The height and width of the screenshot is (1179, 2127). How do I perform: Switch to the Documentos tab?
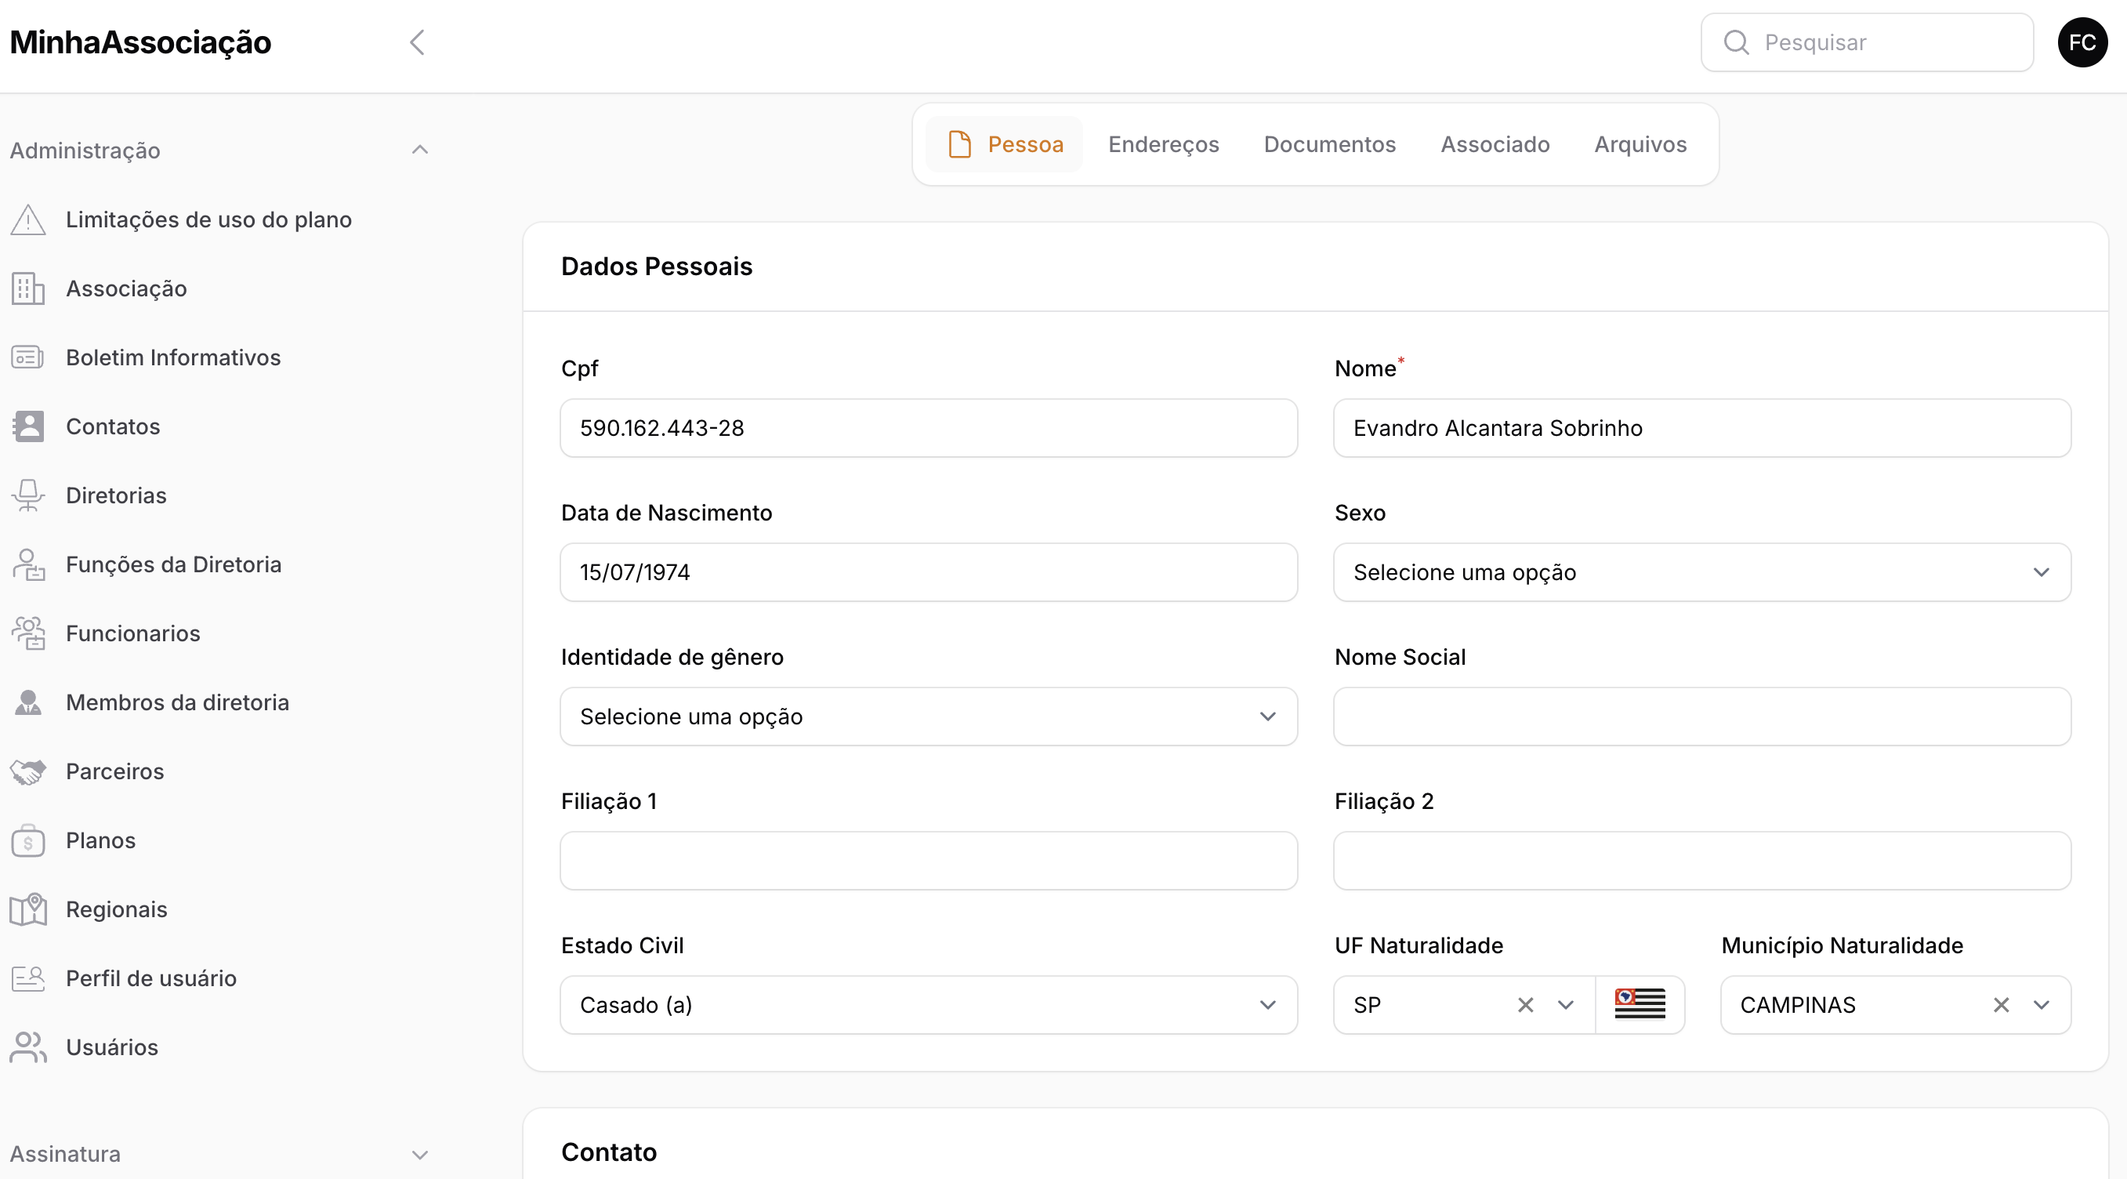(1329, 144)
